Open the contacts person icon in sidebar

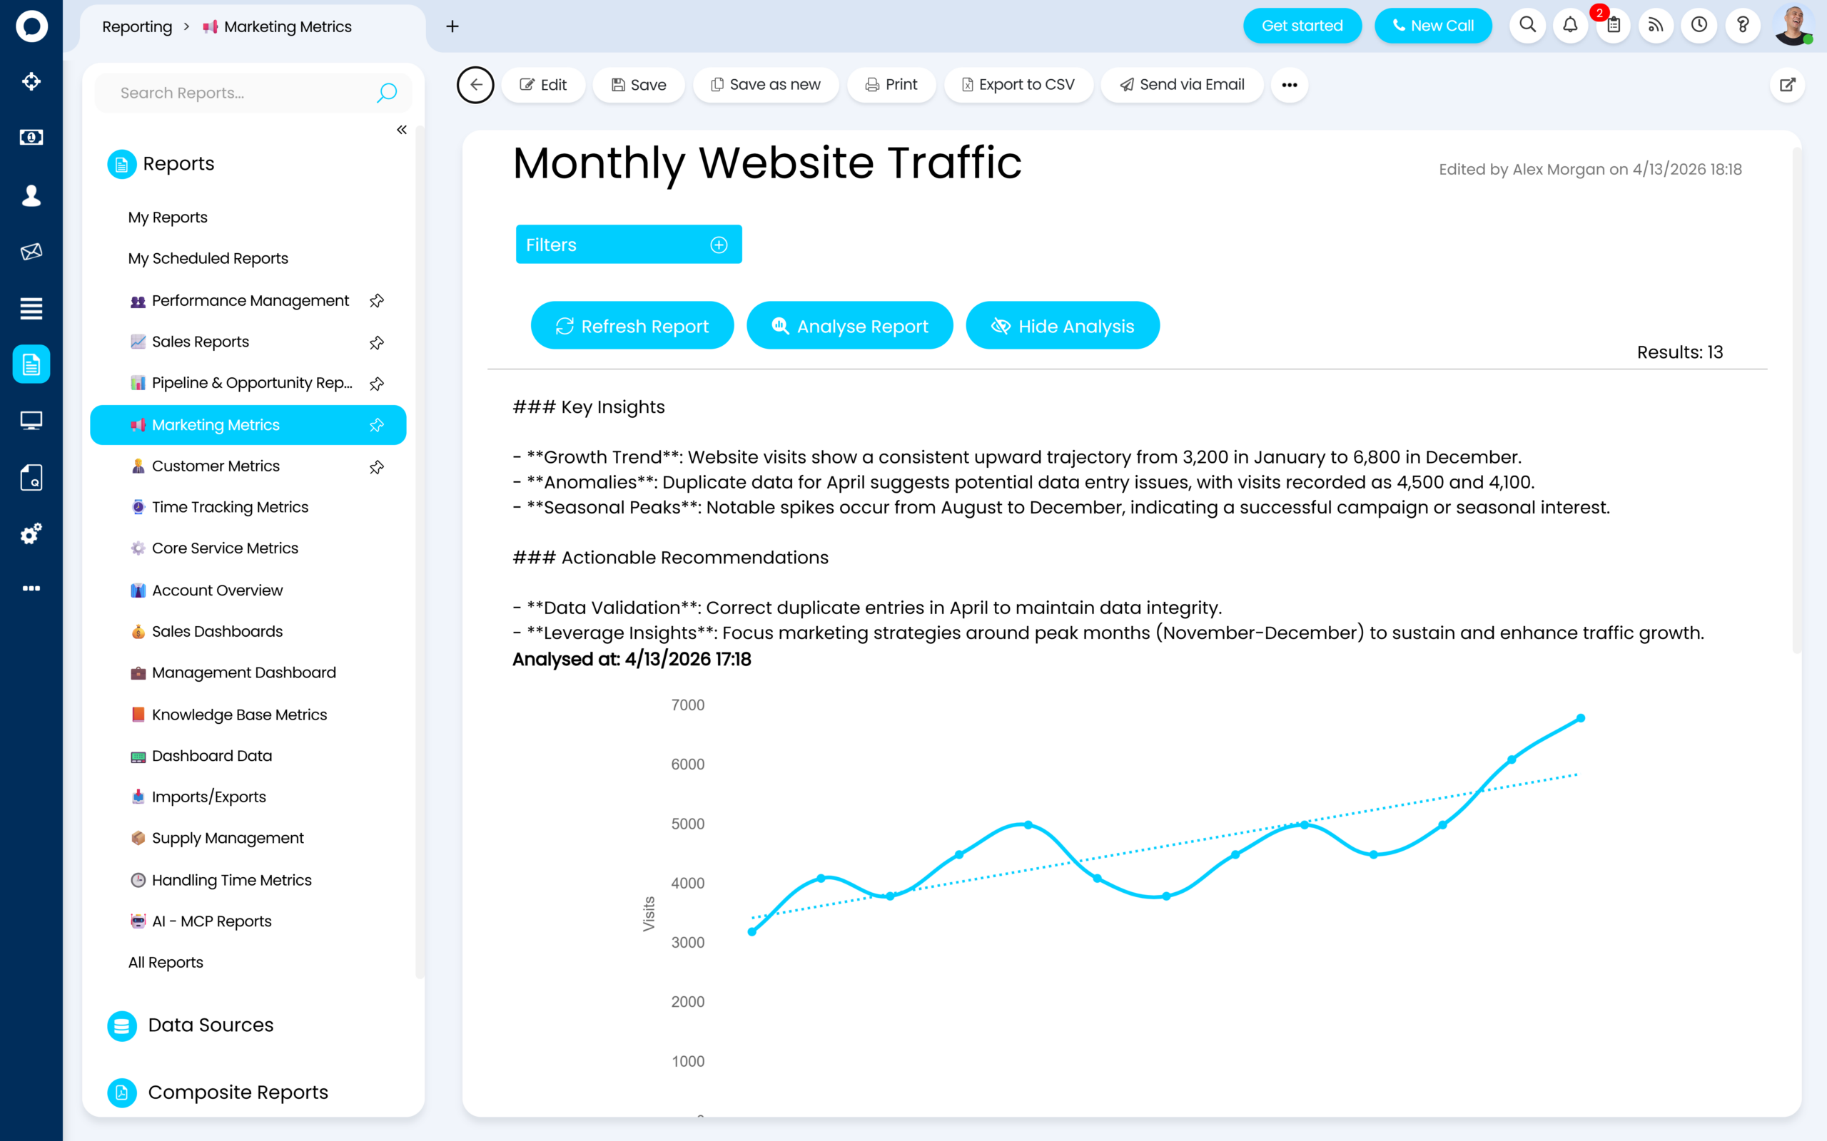click(x=31, y=195)
